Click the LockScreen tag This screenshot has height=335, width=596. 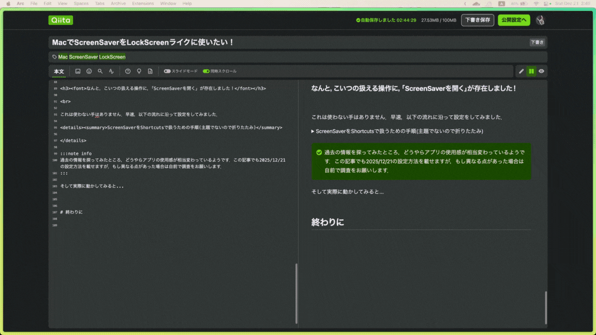point(112,57)
